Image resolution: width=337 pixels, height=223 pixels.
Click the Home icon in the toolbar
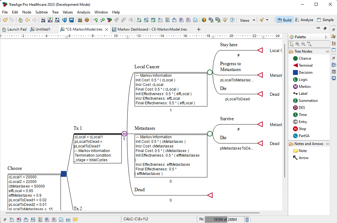[x=20, y=20]
